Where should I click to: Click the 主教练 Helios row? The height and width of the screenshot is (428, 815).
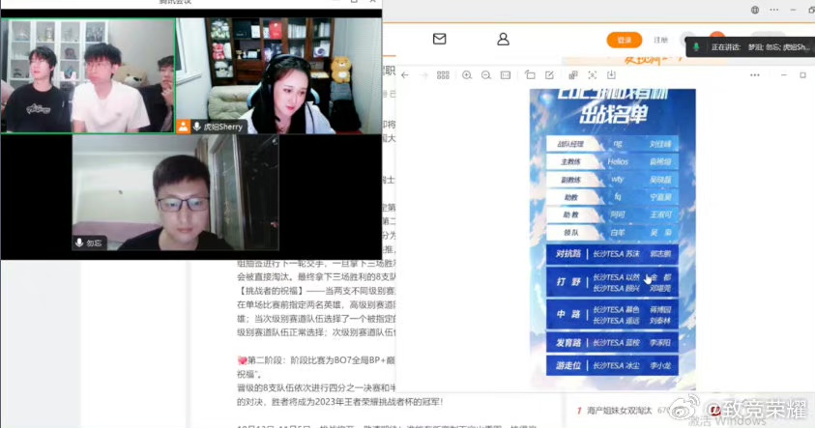pos(612,162)
